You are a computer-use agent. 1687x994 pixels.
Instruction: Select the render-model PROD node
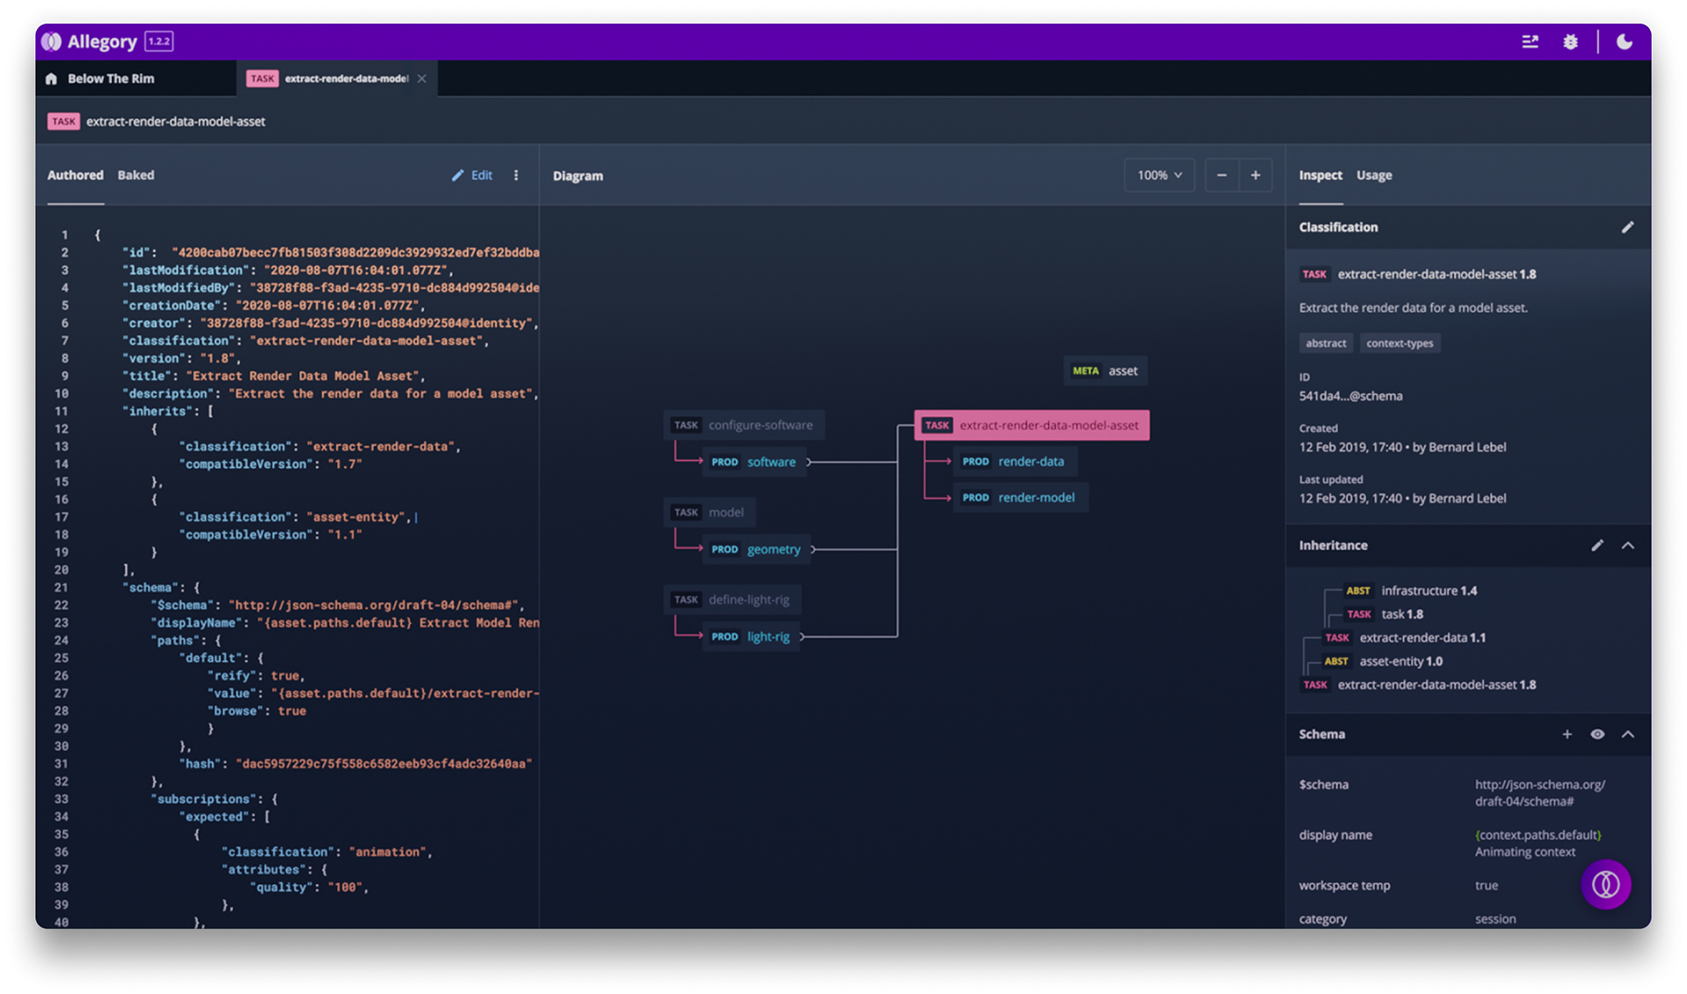point(1020,497)
